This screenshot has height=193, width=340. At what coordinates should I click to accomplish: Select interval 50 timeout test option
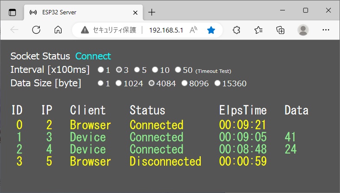178,70
